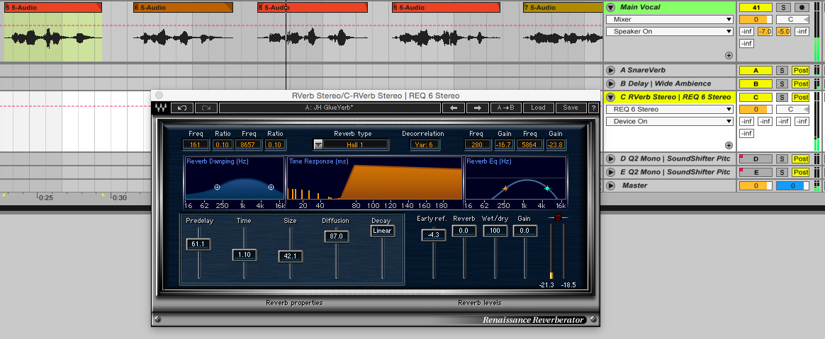The height and width of the screenshot is (339, 825).
Task: Expand the D Q2 Mono track
Action: 610,159
